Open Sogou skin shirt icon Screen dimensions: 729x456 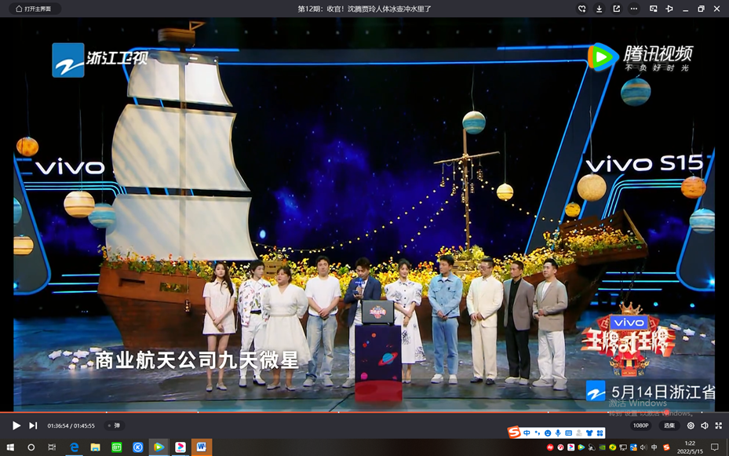589,432
